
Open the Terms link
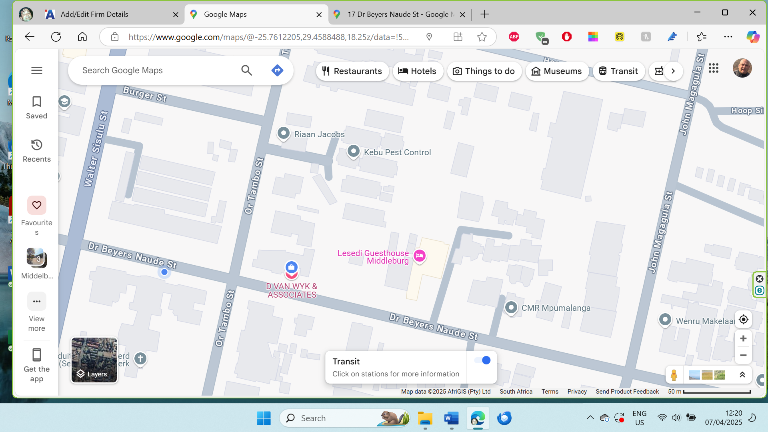550,392
